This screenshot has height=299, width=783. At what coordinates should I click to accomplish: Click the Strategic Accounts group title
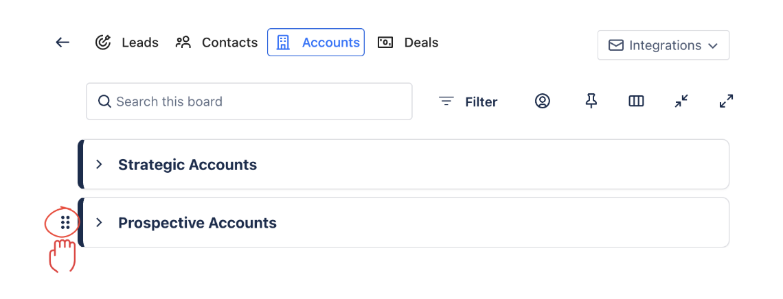188,165
